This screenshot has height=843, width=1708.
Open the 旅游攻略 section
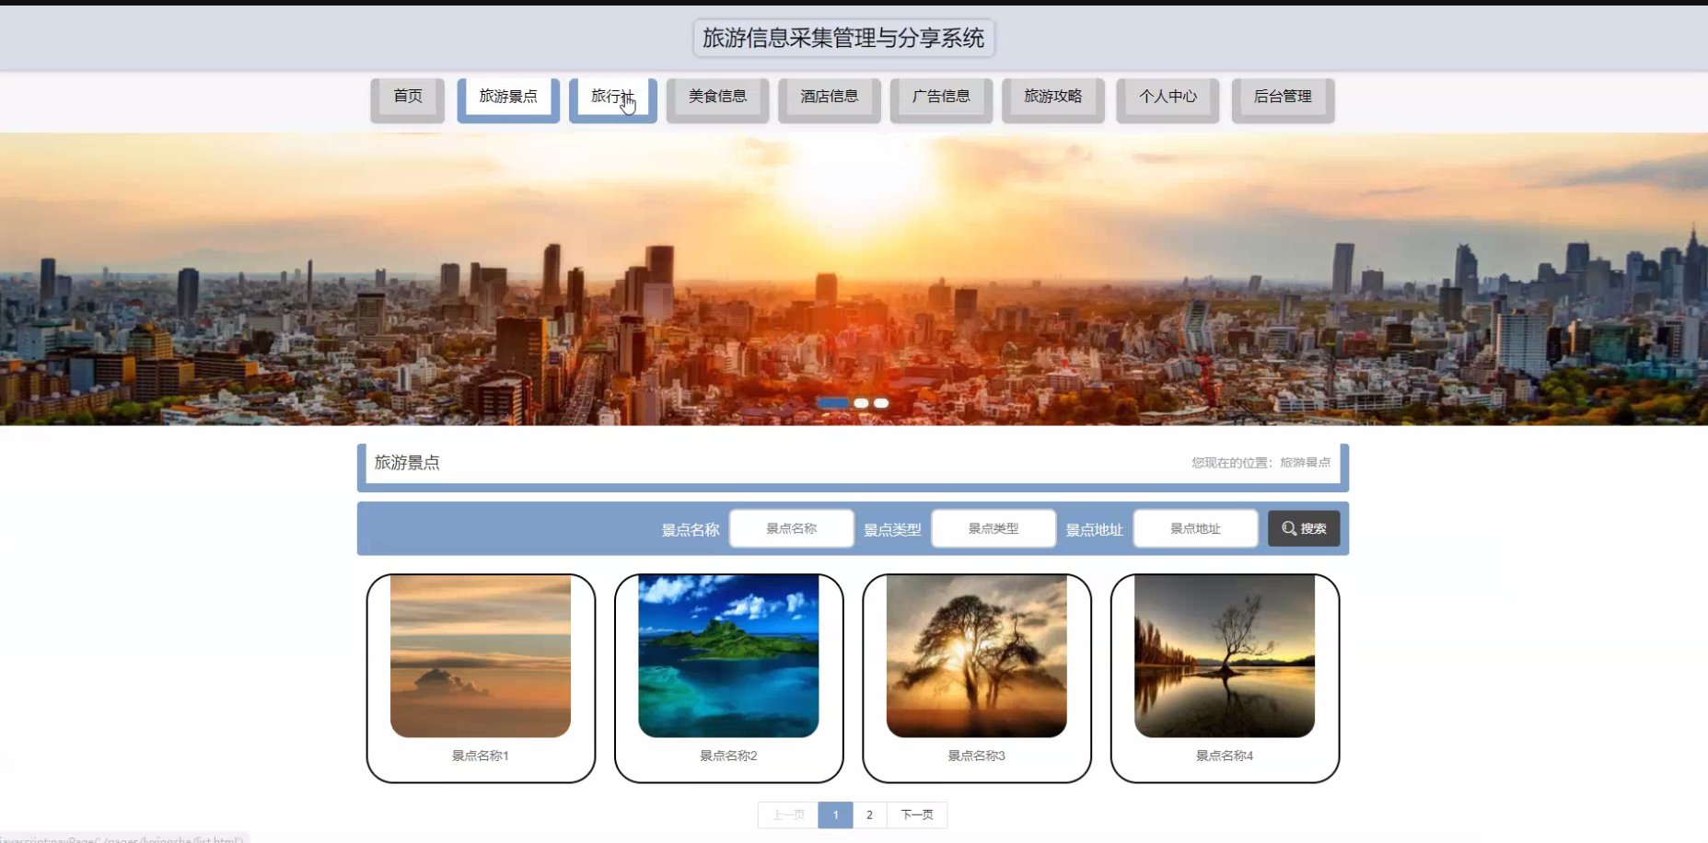click(x=1052, y=96)
